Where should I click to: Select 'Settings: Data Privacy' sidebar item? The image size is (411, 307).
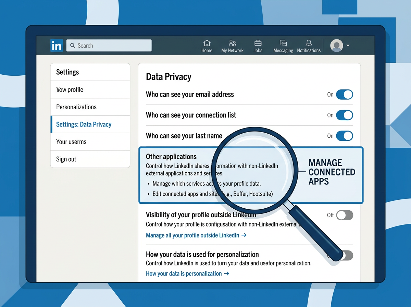pyautogui.click(x=90, y=124)
